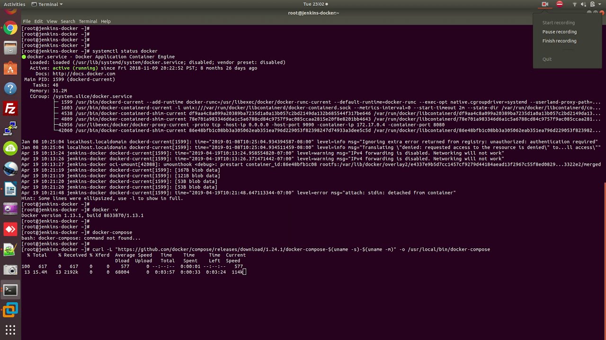Open Activities overview

[14, 4]
